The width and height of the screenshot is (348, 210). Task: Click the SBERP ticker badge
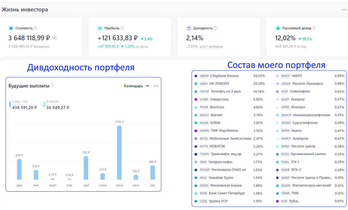(204, 76)
